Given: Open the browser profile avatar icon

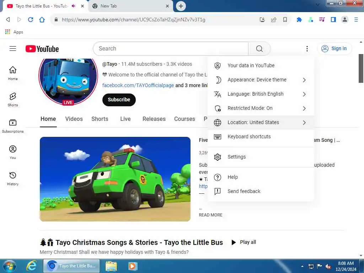Looking at the screenshot, I should tap(345, 20).
